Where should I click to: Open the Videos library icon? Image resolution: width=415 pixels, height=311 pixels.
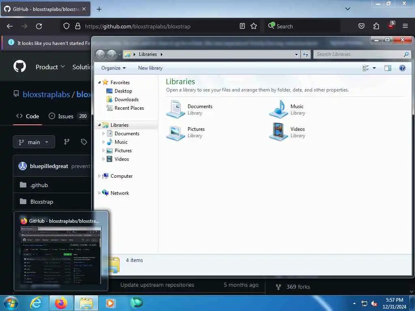pos(278,132)
